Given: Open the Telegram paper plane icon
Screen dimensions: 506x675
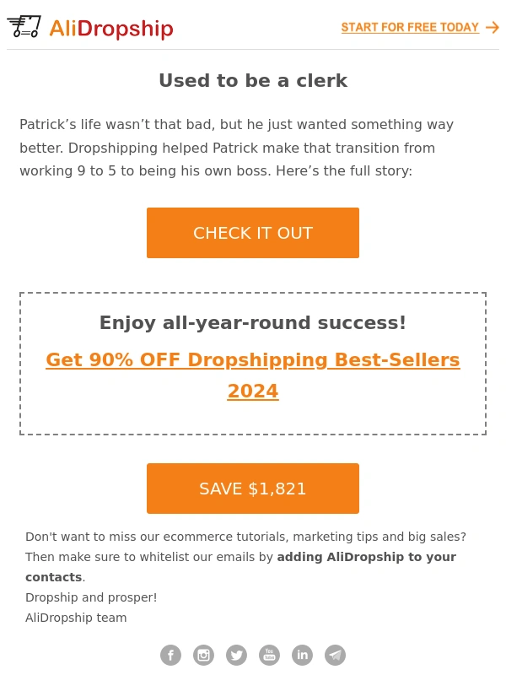Looking at the screenshot, I should point(335,656).
